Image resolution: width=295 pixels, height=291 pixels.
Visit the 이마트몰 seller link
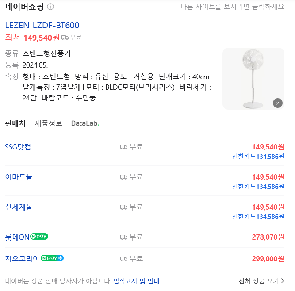tap(19, 177)
